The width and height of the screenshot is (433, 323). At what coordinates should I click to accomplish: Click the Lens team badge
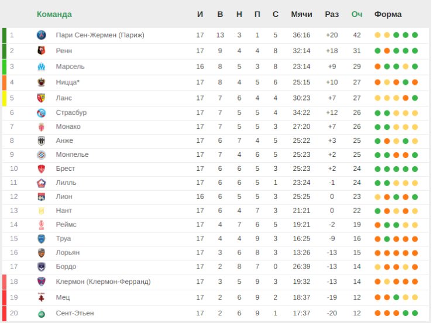pyautogui.click(x=42, y=98)
